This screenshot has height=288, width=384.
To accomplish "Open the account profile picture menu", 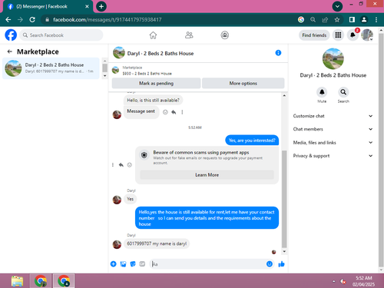I will pyautogui.click(x=367, y=35).
